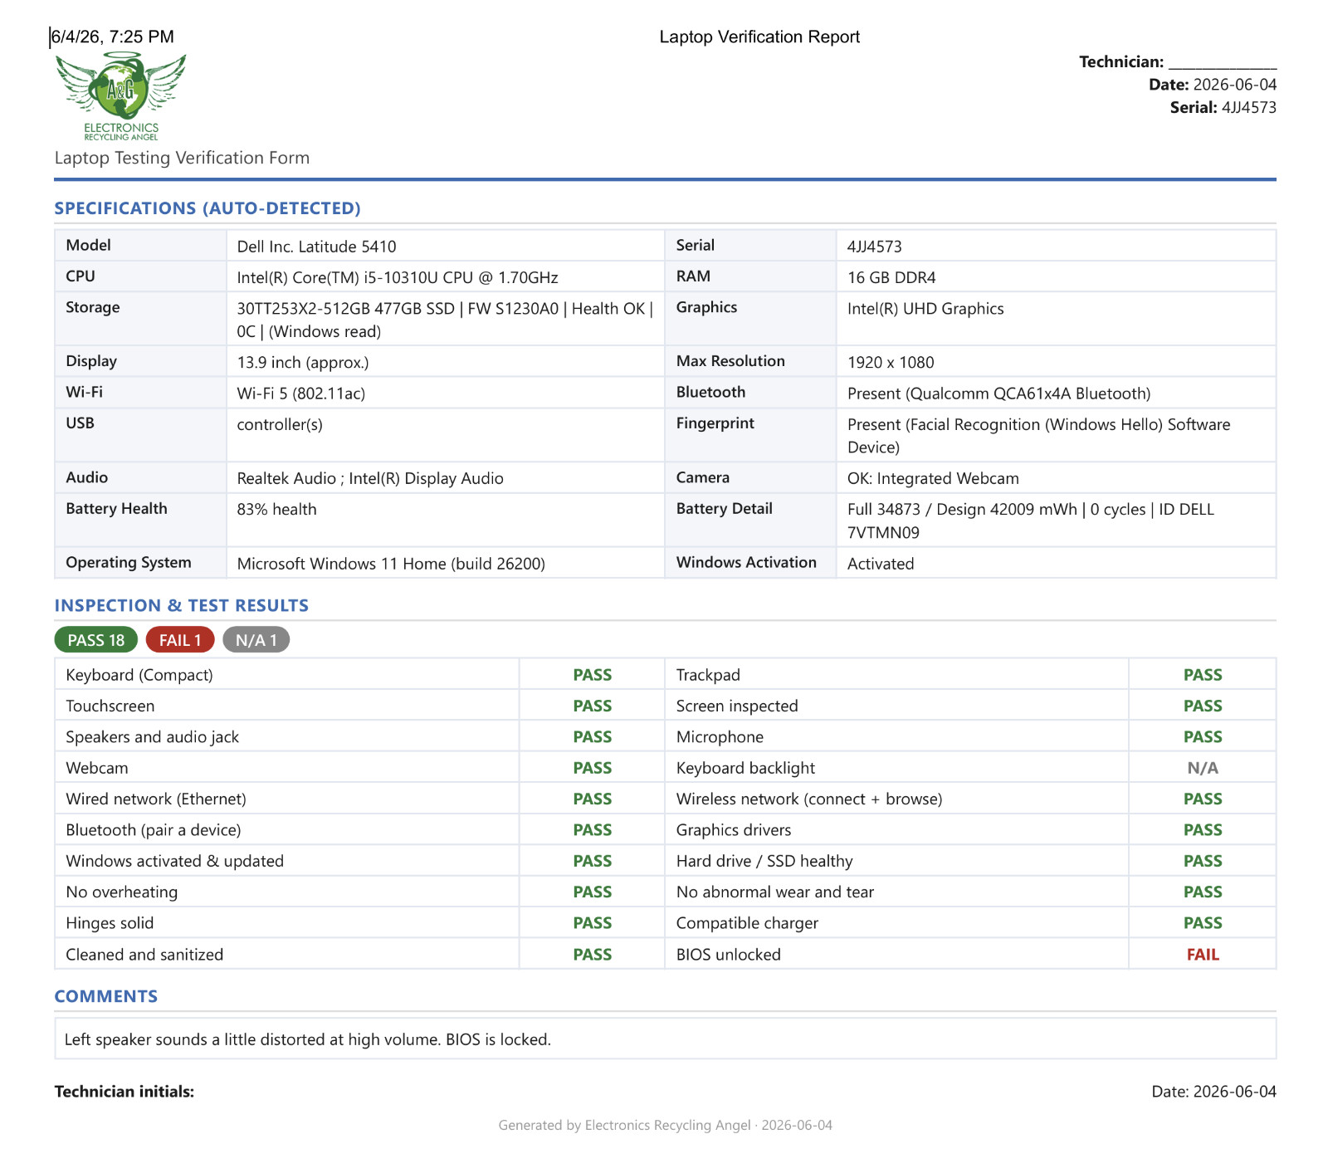Select the "Windows Activation" label cell
This screenshot has width=1328, height=1173.
pos(750,562)
